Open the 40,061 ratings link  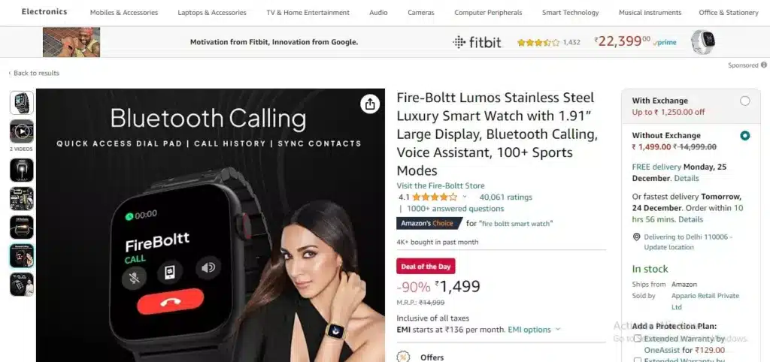coord(506,198)
